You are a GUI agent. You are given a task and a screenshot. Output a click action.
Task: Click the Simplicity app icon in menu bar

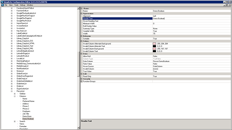tap(3, 5)
